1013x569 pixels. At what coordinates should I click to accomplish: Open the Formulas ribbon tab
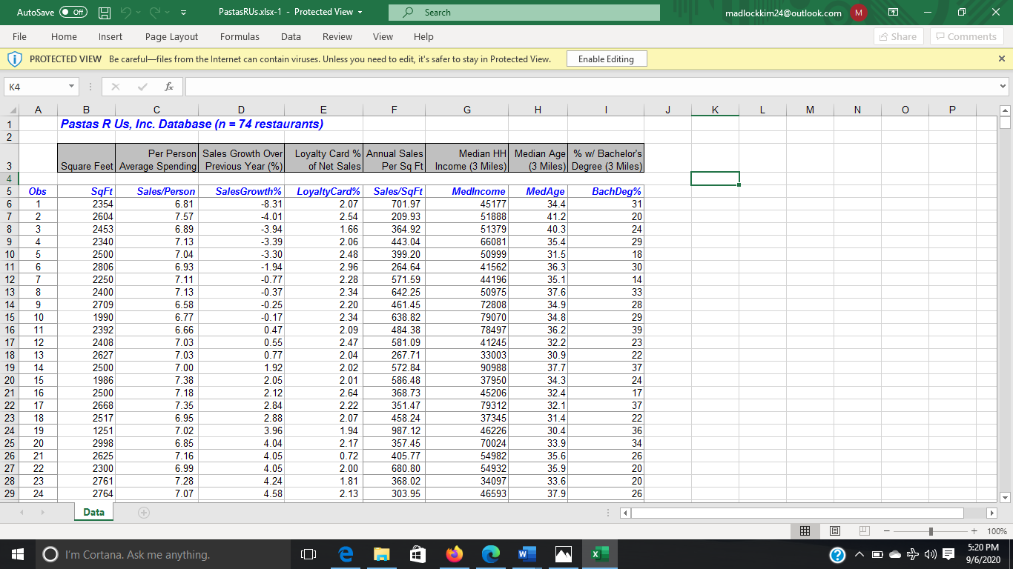point(240,36)
